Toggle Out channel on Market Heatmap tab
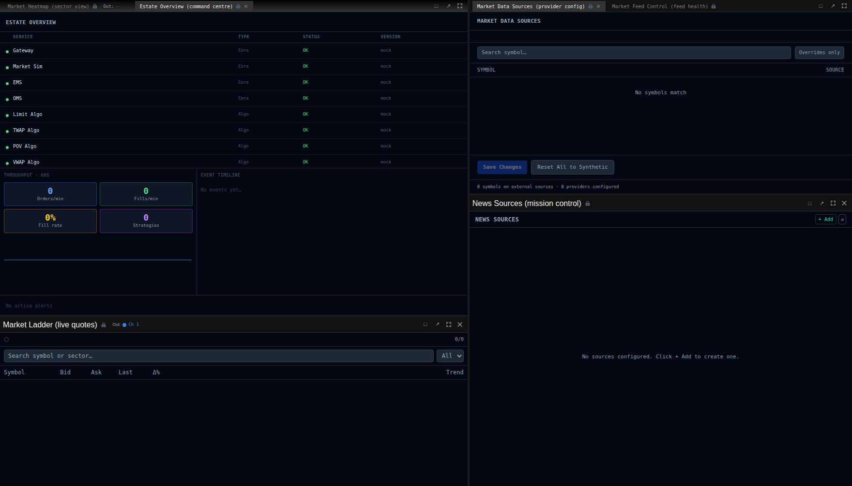852x486 pixels. (111, 6)
